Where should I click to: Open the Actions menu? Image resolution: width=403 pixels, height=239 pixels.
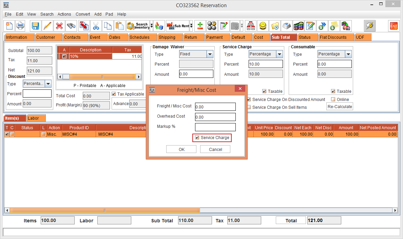point(64,14)
